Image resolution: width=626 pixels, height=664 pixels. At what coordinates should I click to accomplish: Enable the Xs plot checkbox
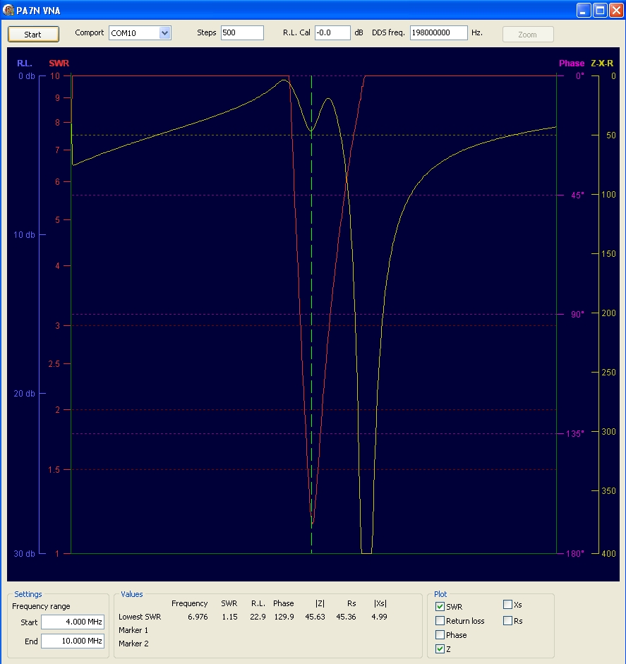click(x=507, y=605)
